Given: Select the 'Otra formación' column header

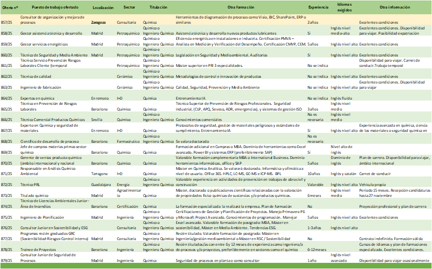Looking at the screenshot, I should (x=241, y=8).
